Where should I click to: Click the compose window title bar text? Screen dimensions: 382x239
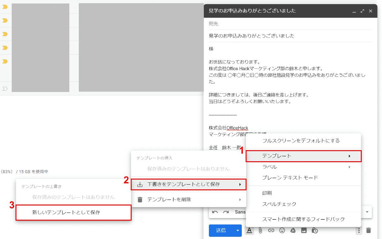click(x=252, y=11)
